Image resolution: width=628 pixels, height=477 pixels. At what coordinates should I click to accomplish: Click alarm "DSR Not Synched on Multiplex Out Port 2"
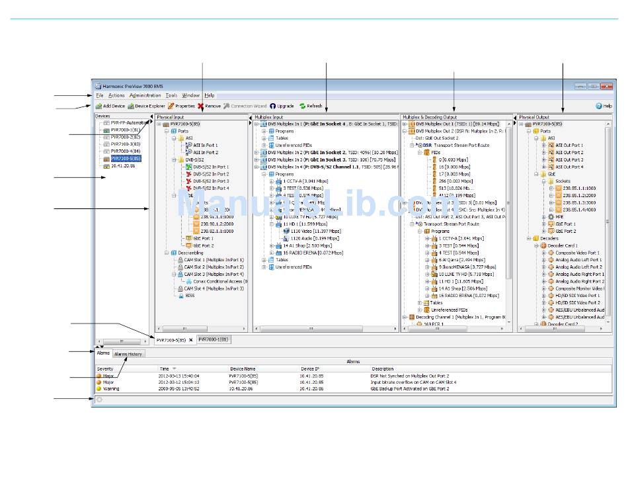pos(410,376)
